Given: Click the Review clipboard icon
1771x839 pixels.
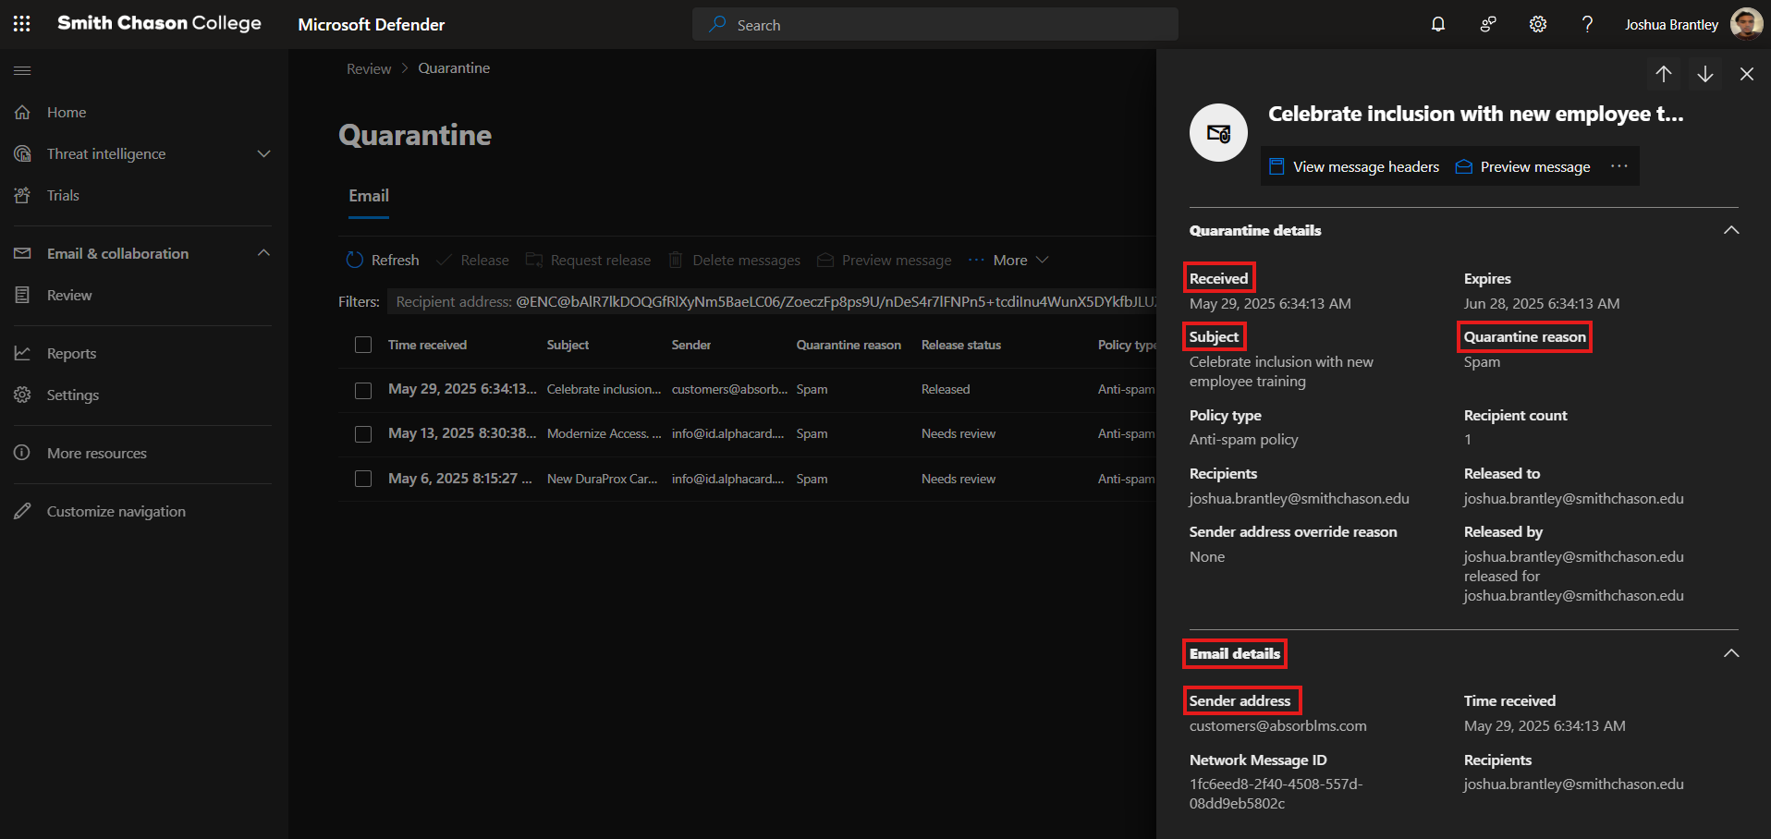Looking at the screenshot, I should [22, 295].
